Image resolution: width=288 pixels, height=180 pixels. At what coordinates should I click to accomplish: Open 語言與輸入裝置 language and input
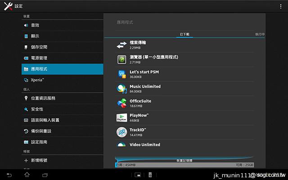(x=63, y=120)
